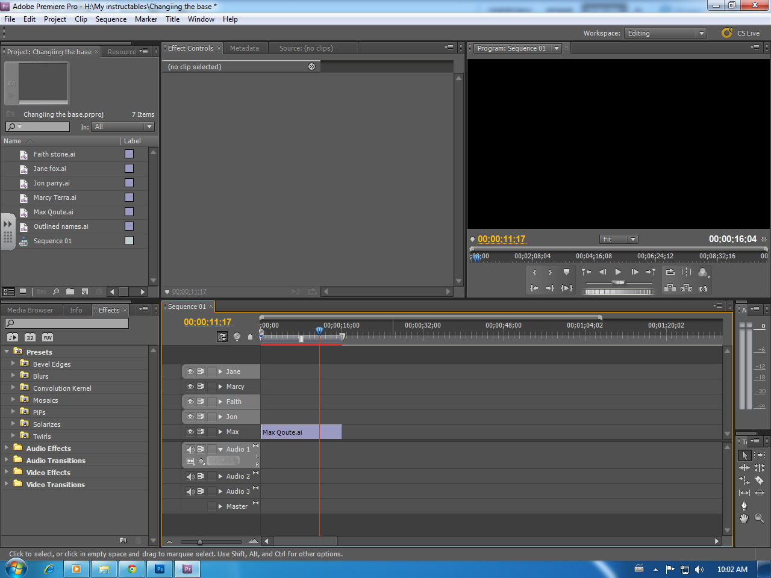Click the Program monitor shuttle slider
Screen dimensions: 771x578
tap(619, 282)
